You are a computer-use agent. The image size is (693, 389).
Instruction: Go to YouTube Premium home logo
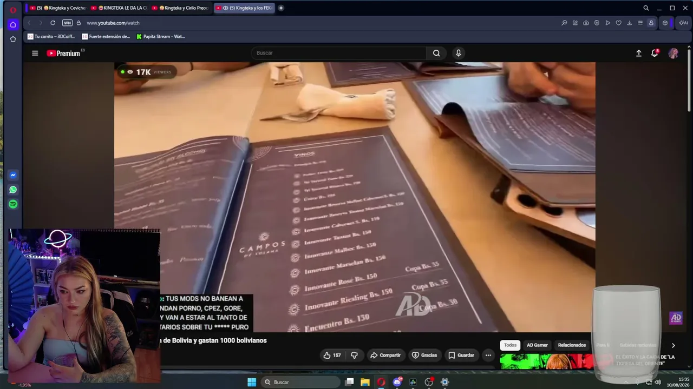[x=63, y=53]
